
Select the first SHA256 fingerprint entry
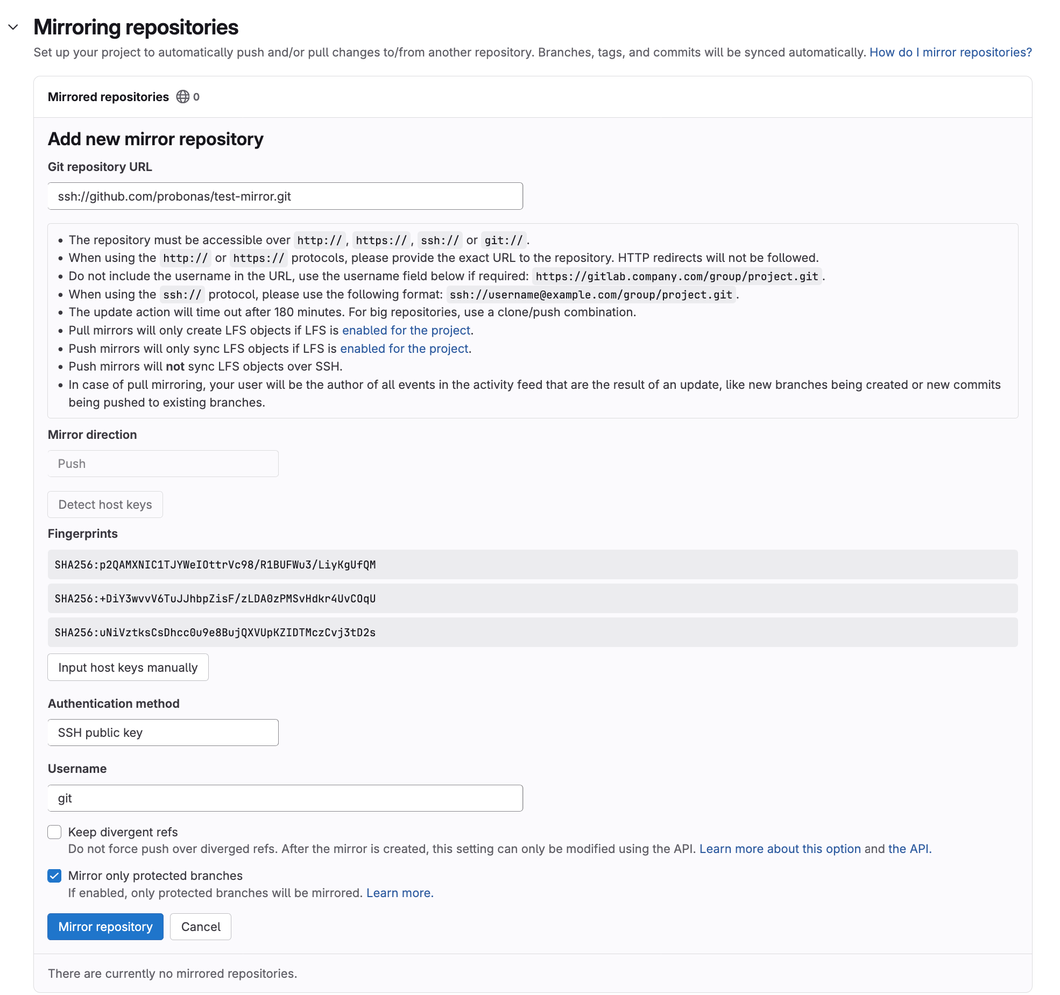point(215,565)
